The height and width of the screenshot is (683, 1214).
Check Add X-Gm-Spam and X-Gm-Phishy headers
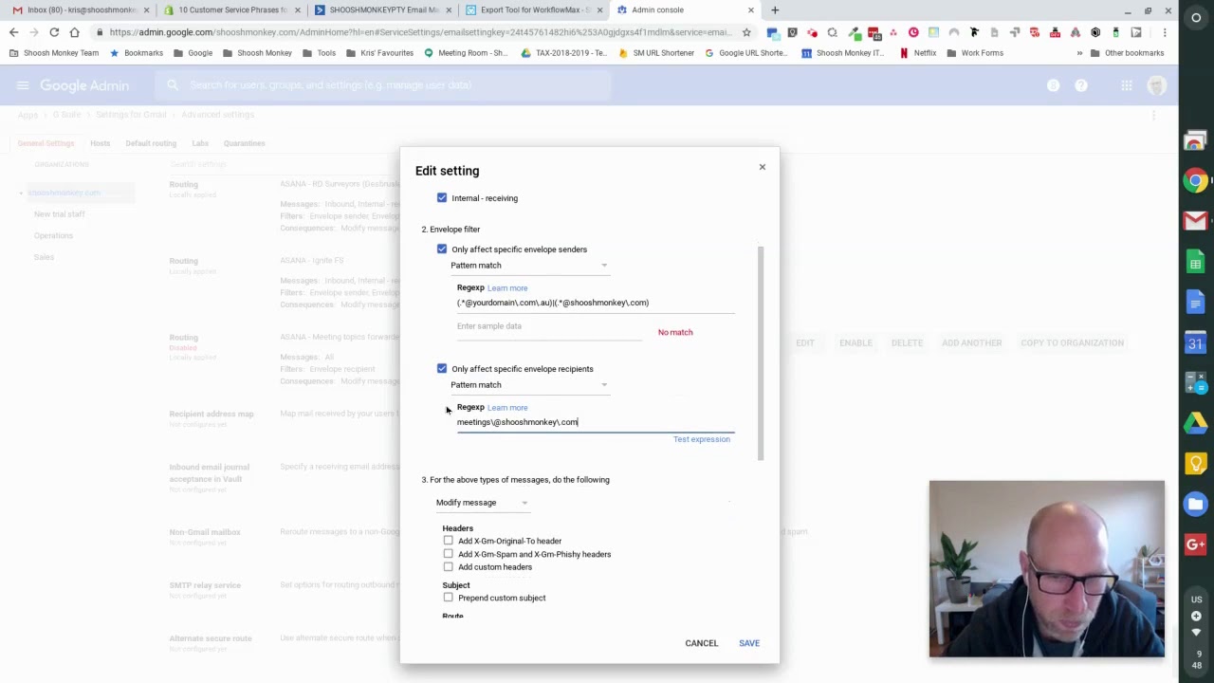(x=448, y=554)
